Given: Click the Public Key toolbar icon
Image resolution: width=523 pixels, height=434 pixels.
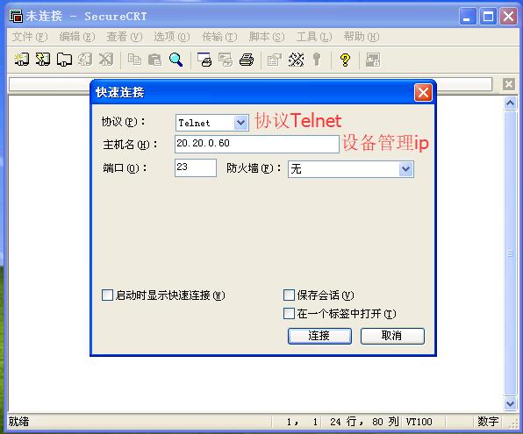Looking at the screenshot, I should (317, 60).
